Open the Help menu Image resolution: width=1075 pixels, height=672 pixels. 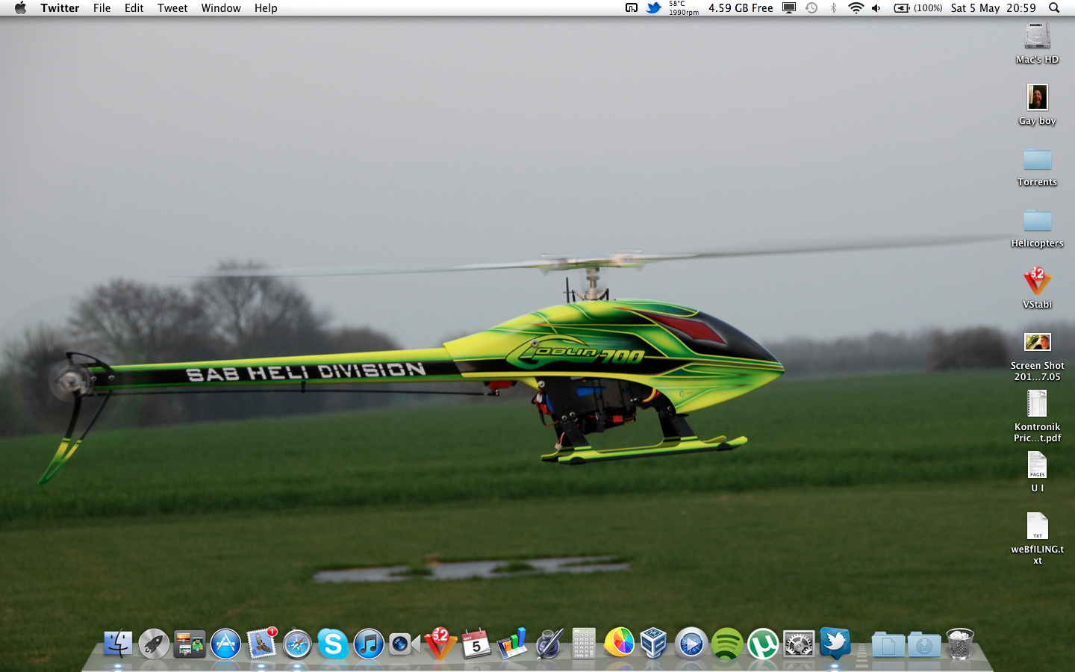click(x=266, y=8)
